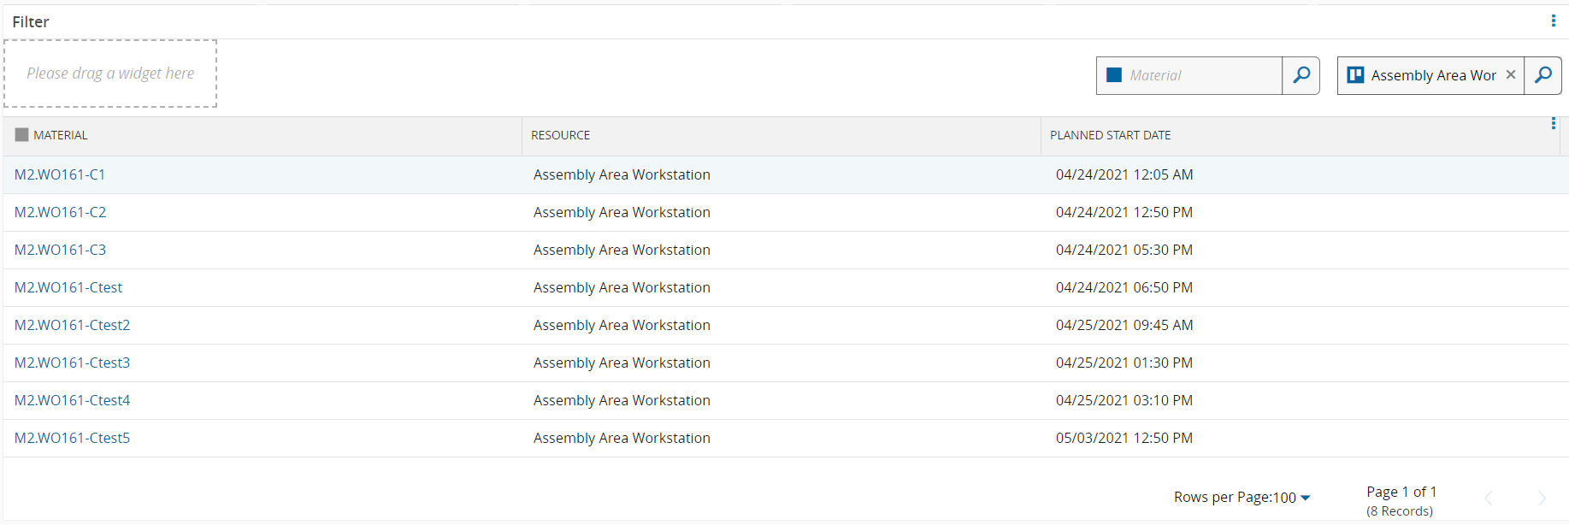
Task: Click the widget drop placeholder area
Action: pyautogui.click(x=110, y=74)
